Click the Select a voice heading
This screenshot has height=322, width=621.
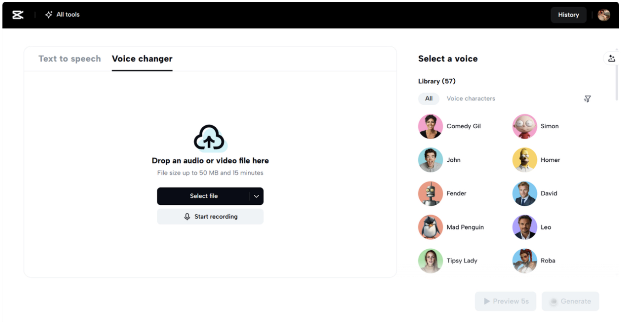[448, 59]
